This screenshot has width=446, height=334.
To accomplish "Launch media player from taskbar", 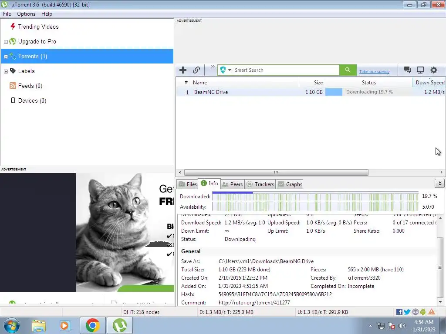I will (65, 325).
